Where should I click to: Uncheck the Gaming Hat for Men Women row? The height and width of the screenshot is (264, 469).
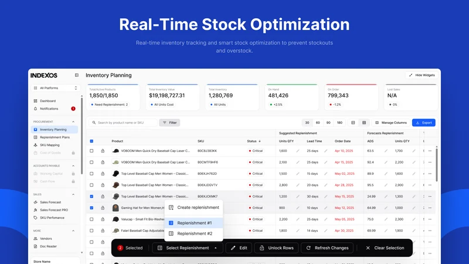pyautogui.click(x=91, y=208)
